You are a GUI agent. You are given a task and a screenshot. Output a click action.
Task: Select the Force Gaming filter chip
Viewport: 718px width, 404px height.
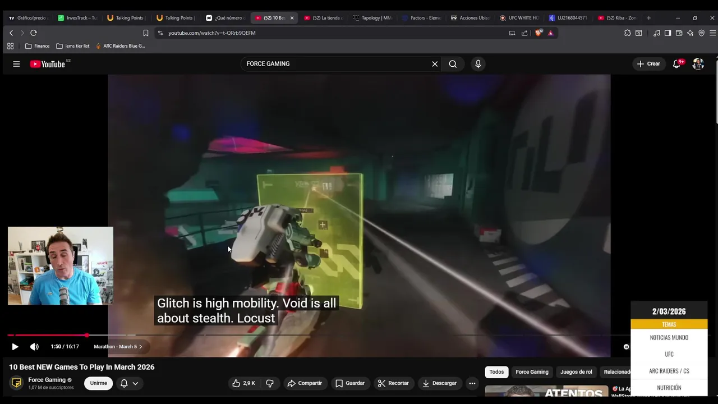pyautogui.click(x=532, y=372)
